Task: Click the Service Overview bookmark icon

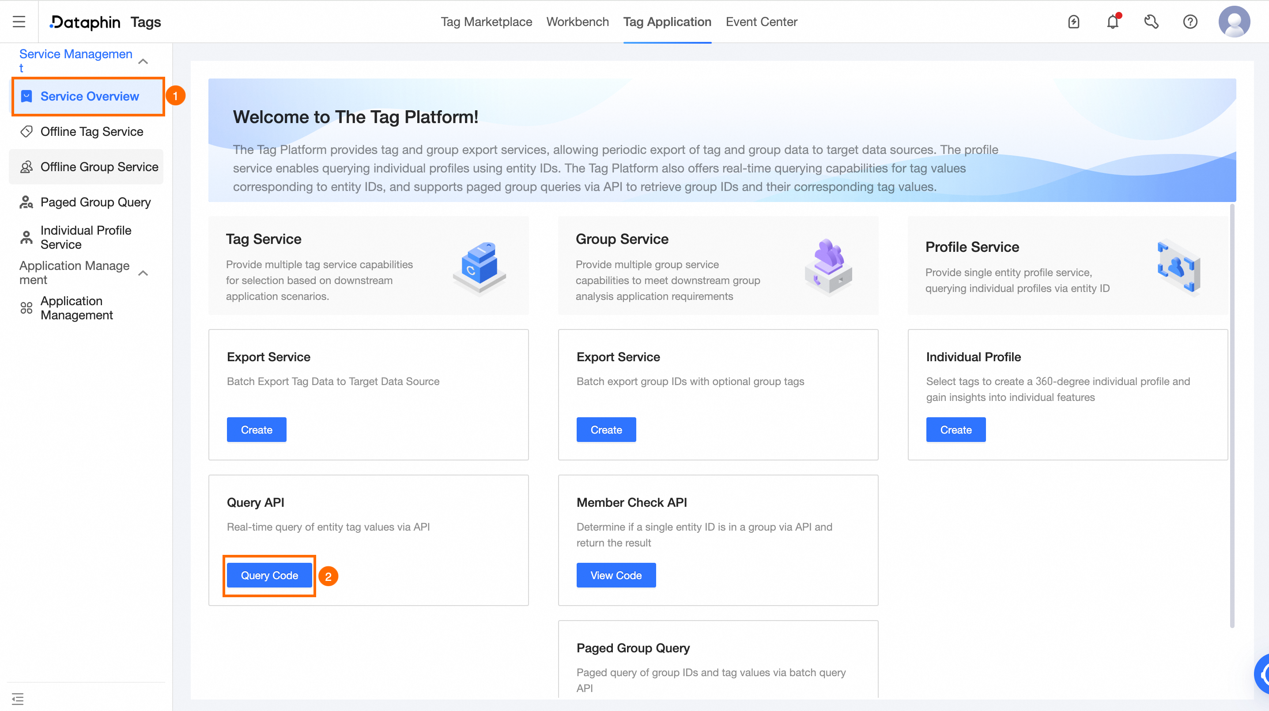Action: point(26,96)
